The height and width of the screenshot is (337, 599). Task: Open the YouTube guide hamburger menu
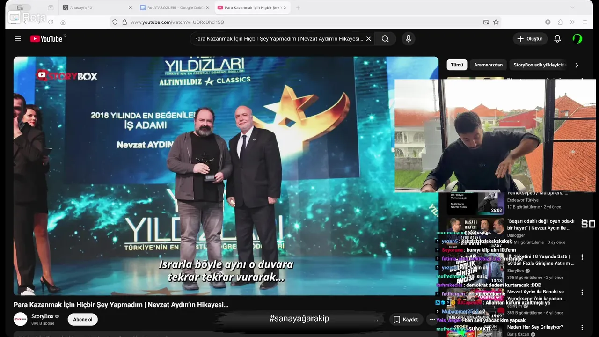click(18, 39)
